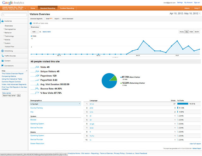Image resolution: width=202 pixels, height=156 pixels.
Task: Click the Visits sparkline icon
Action: (x=35, y=67)
